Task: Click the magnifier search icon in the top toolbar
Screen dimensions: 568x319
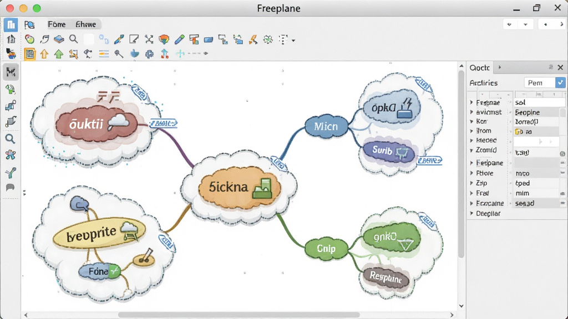Action: (x=74, y=39)
